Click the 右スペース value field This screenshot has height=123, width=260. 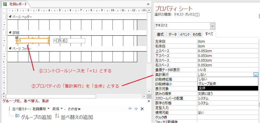pos(228,65)
